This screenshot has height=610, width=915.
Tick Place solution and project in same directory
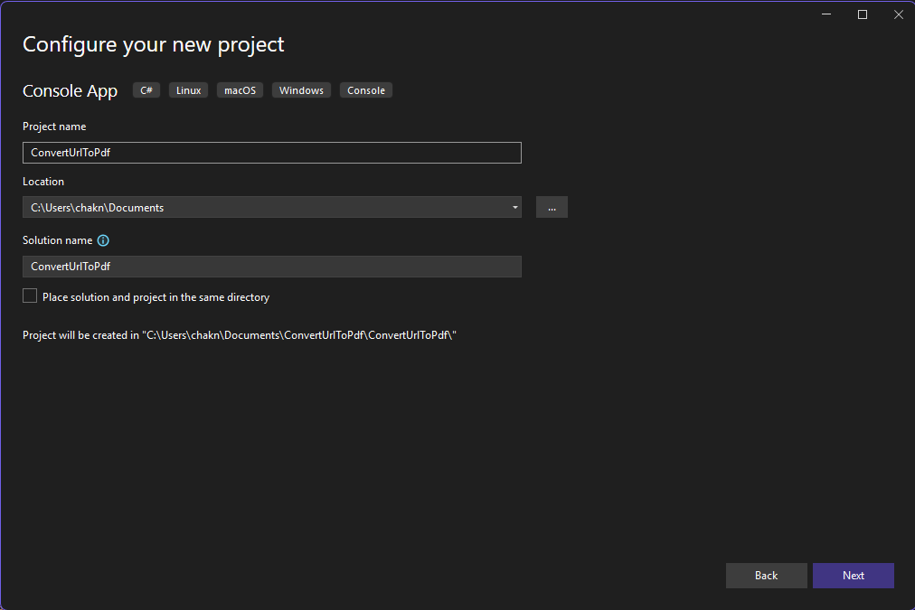point(30,296)
